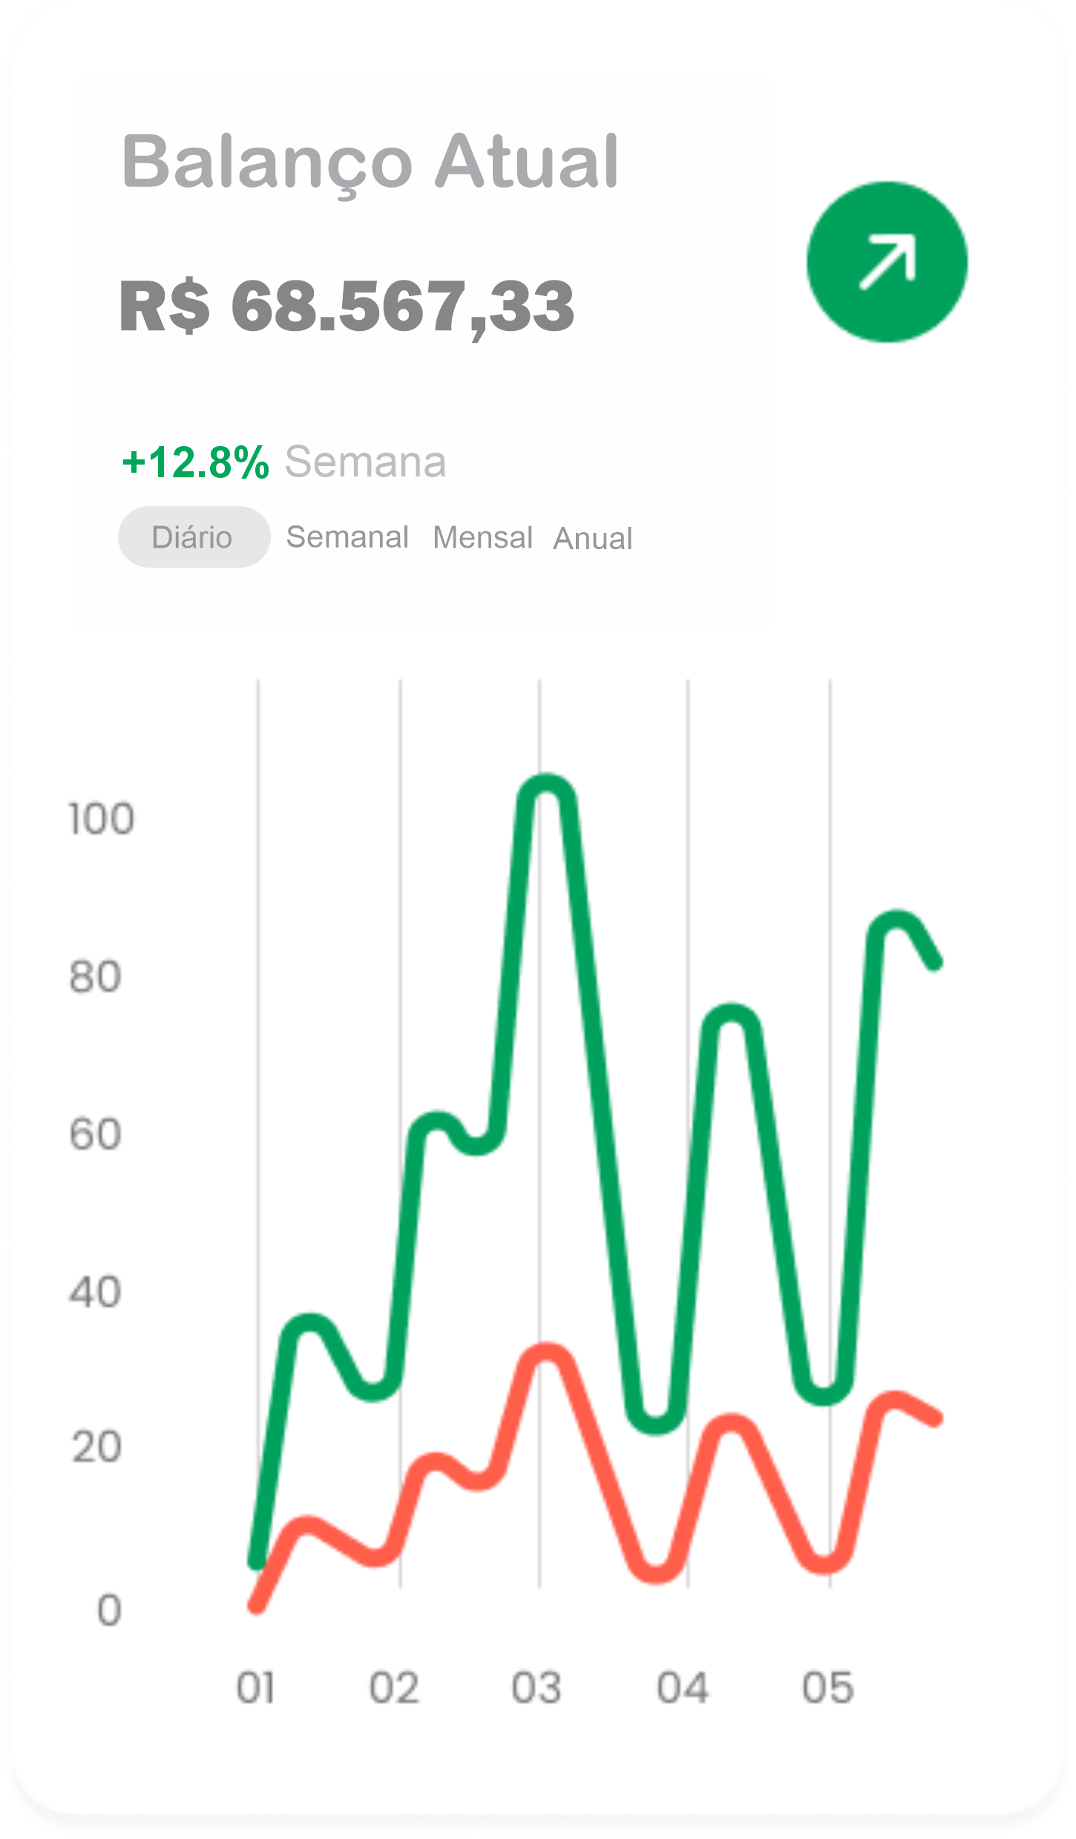Click the Balanço Atual heading
1076x1839 pixels.
[370, 161]
